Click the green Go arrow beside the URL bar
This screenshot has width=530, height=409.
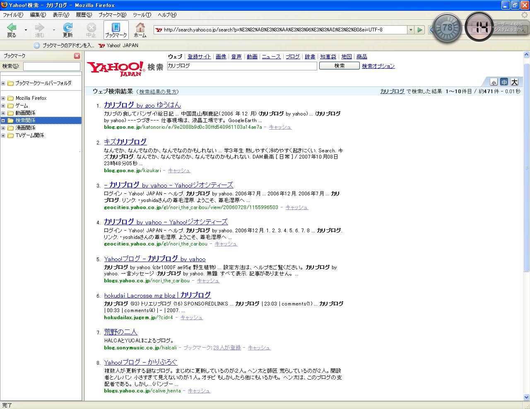[x=420, y=30]
